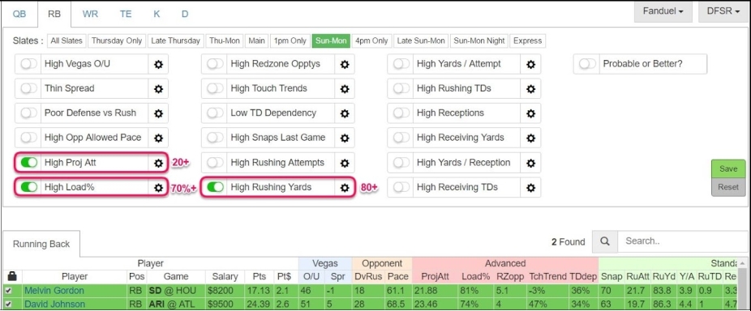This screenshot has height=311, width=751.
Task: Turn on Poor Defense vs Rush toggle
Action: (x=28, y=113)
